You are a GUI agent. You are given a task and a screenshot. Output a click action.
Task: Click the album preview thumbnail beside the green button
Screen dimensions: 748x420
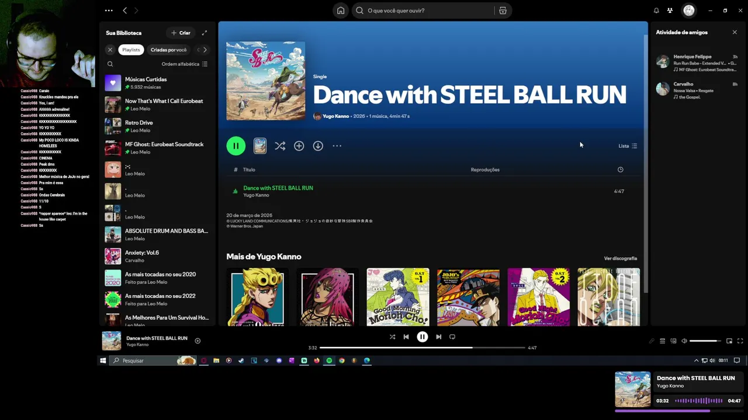click(260, 146)
